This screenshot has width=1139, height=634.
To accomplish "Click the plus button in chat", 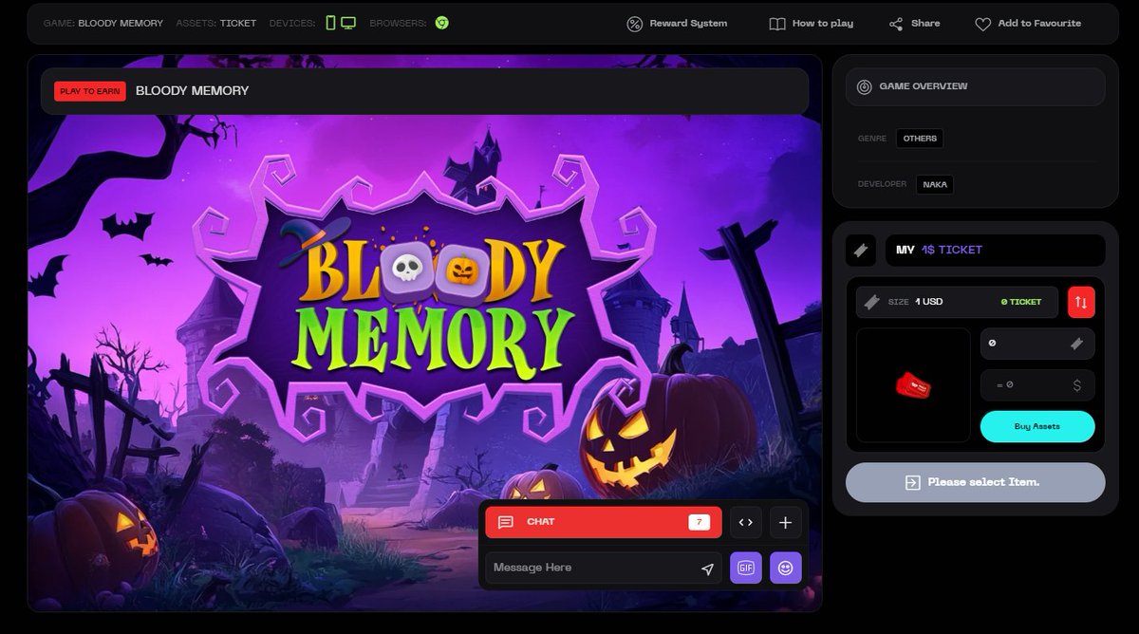I will (x=786, y=522).
